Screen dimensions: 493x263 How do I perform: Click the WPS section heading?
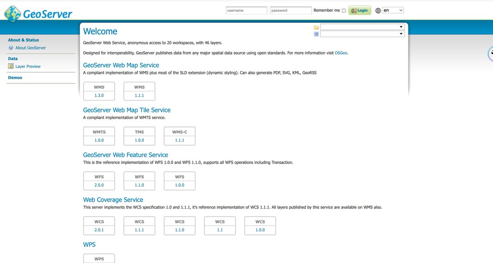coord(90,245)
